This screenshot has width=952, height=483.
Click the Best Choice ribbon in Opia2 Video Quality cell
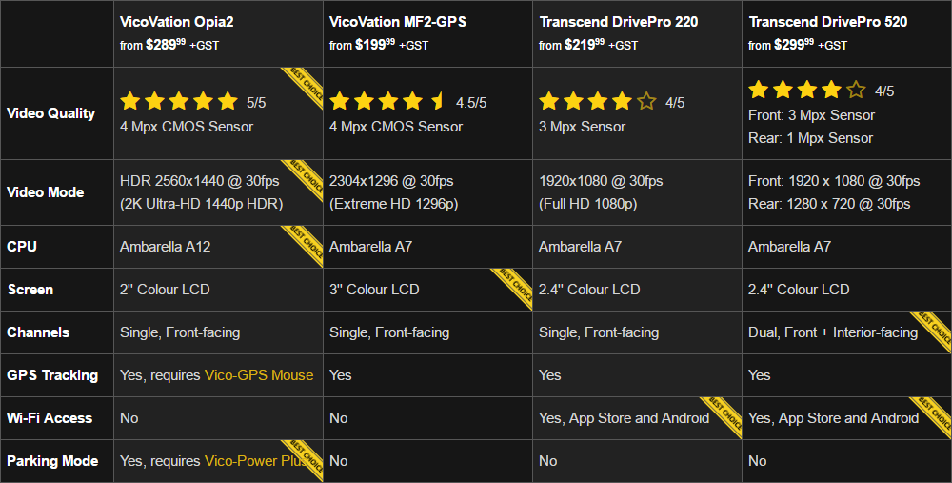click(x=304, y=88)
